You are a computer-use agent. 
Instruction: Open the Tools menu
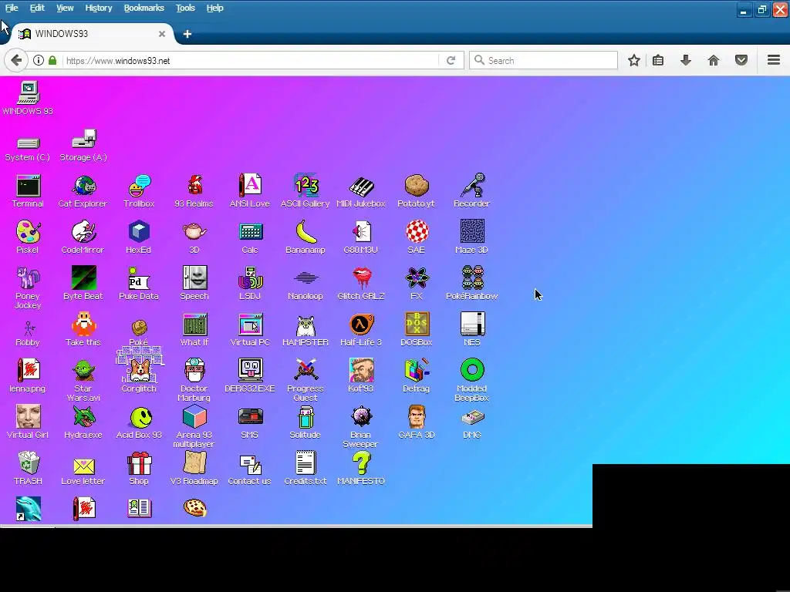tap(185, 8)
